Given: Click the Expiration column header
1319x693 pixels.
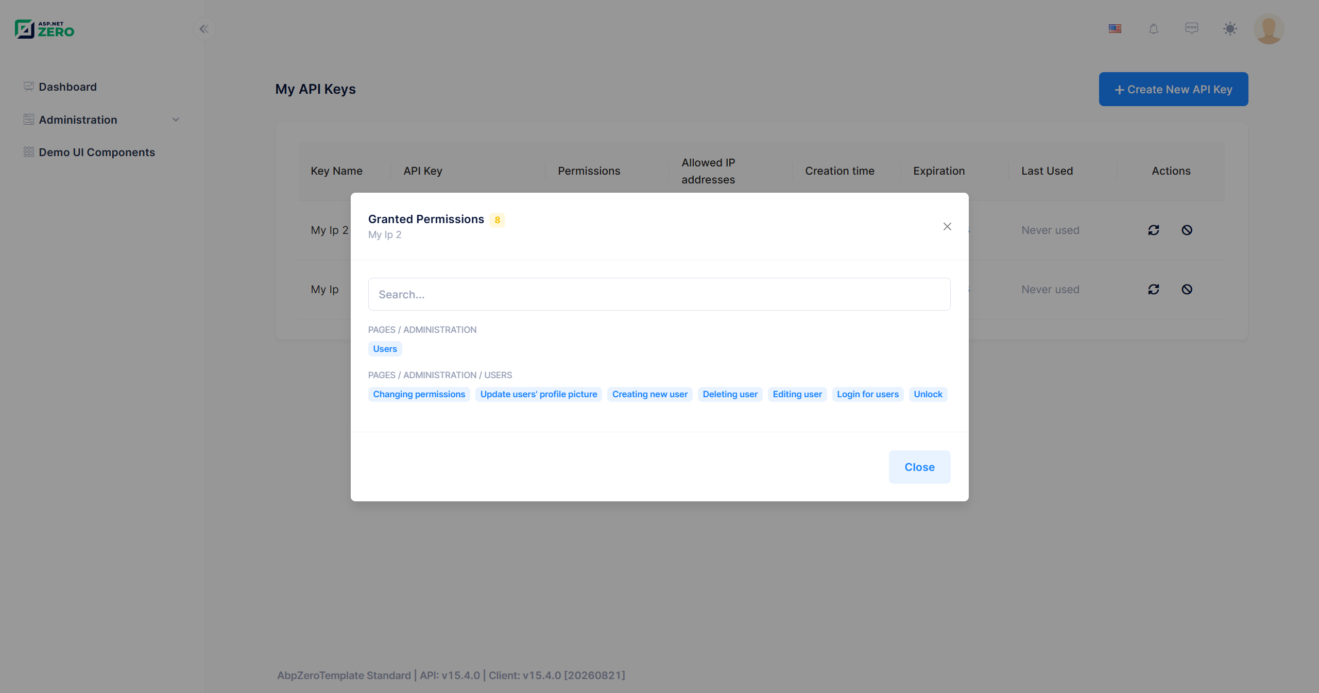Looking at the screenshot, I should (938, 171).
